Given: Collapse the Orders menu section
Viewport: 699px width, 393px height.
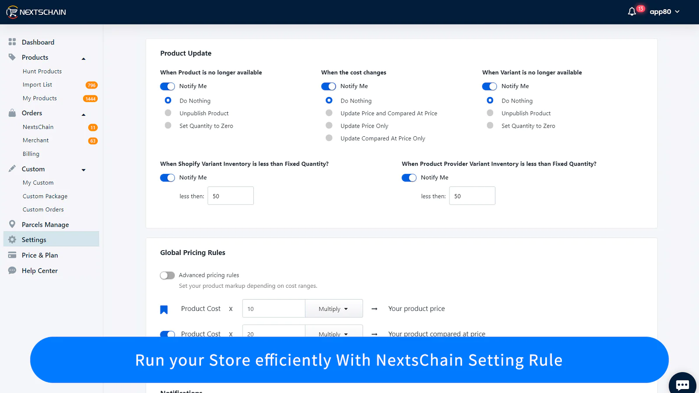Looking at the screenshot, I should [83, 114].
